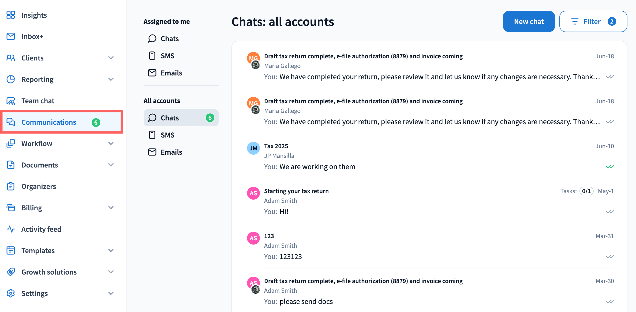This screenshot has height=312, width=636.
Task: Expand the Billing dropdown arrow
Action: coord(111,208)
